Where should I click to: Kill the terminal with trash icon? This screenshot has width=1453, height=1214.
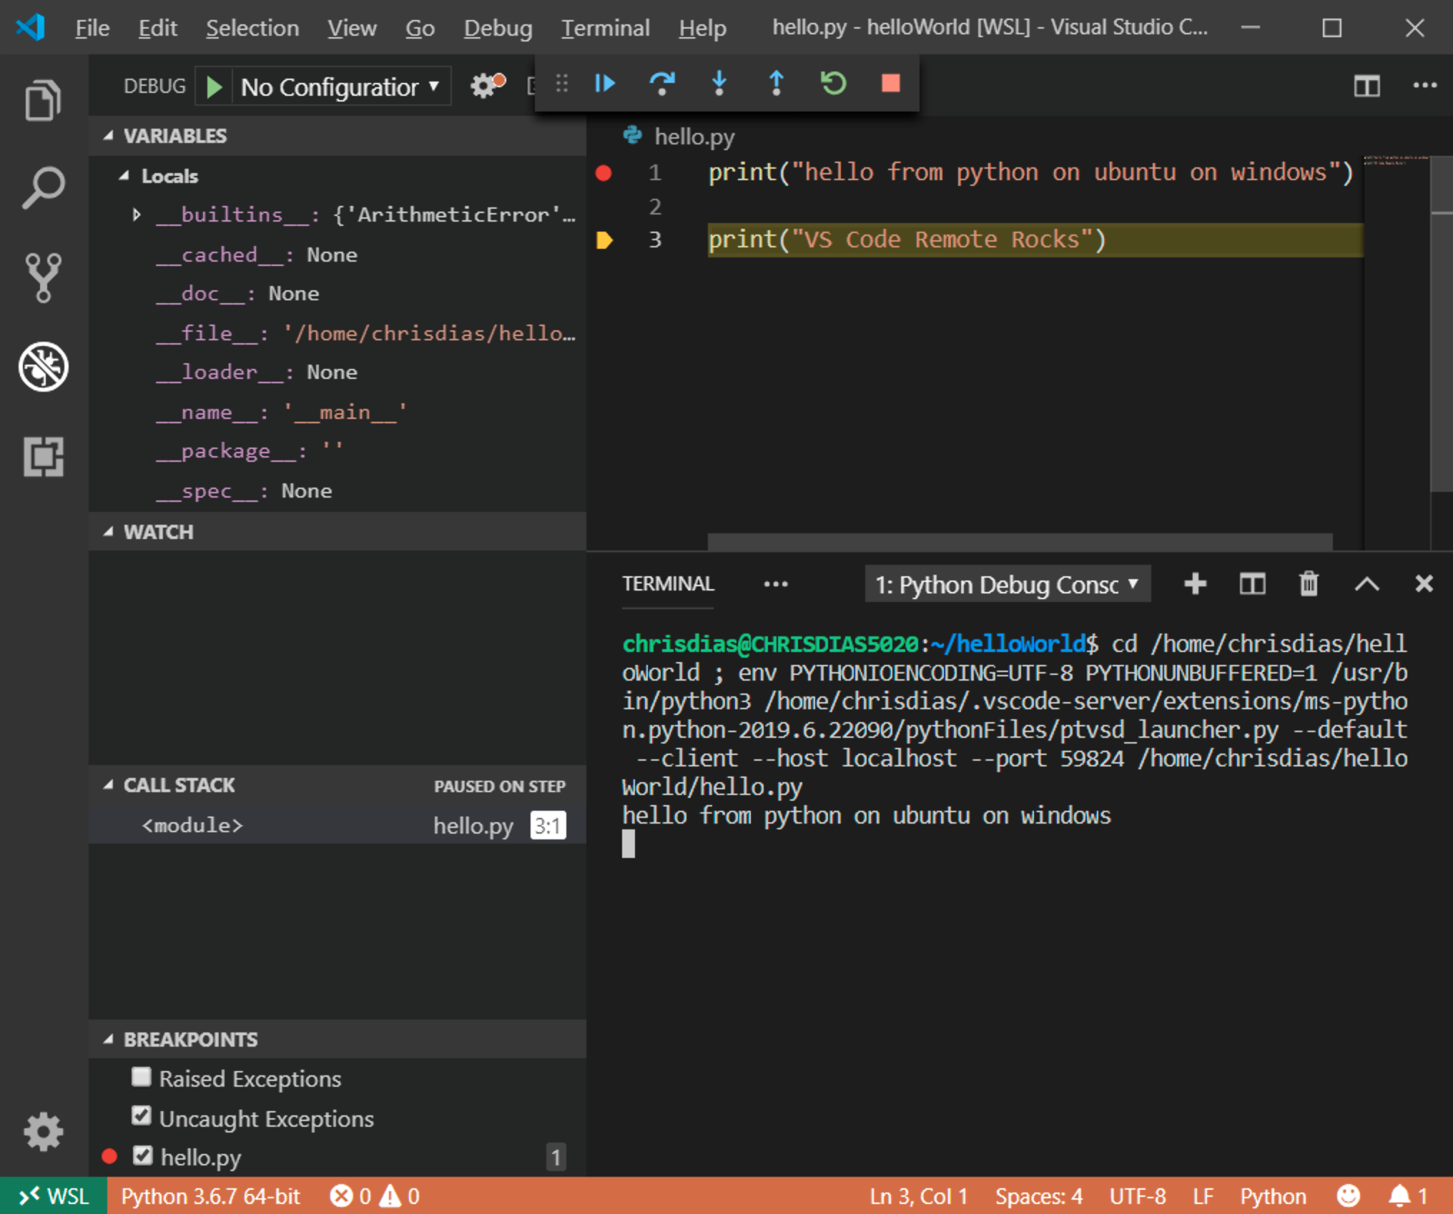pos(1309,584)
